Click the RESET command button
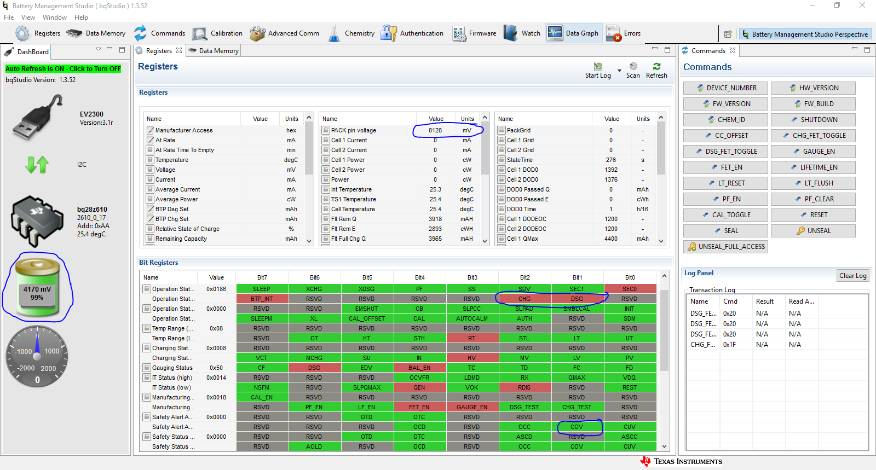 tap(813, 215)
